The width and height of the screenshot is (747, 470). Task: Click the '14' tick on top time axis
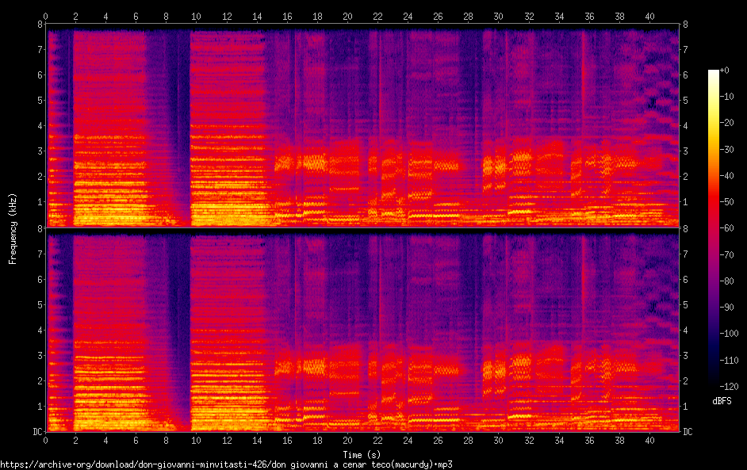click(257, 16)
